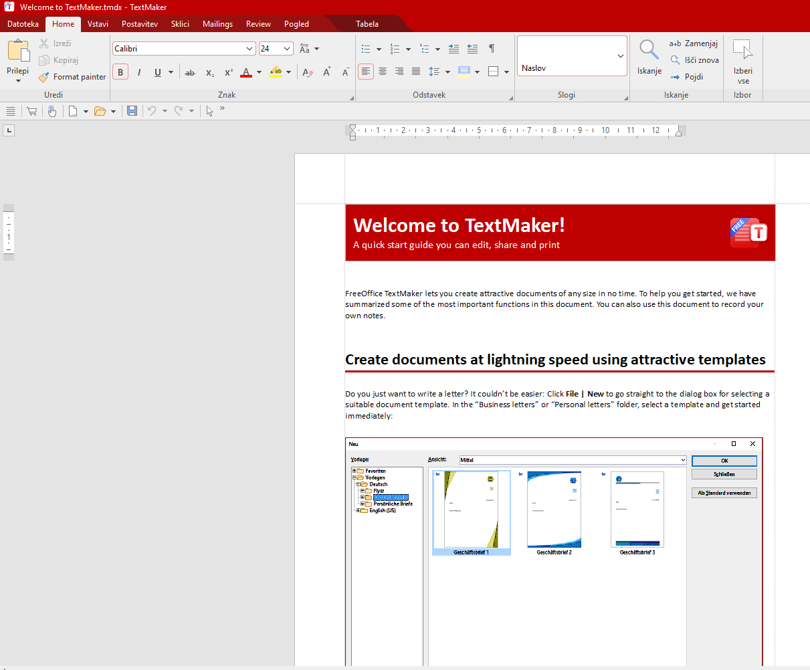Click the paragraph borders icon

point(494,72)
